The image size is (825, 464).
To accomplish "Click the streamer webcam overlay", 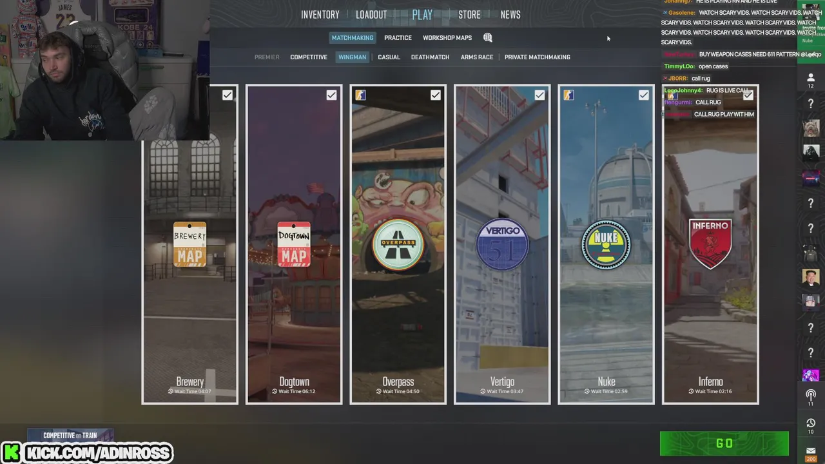I will point(104,70).
